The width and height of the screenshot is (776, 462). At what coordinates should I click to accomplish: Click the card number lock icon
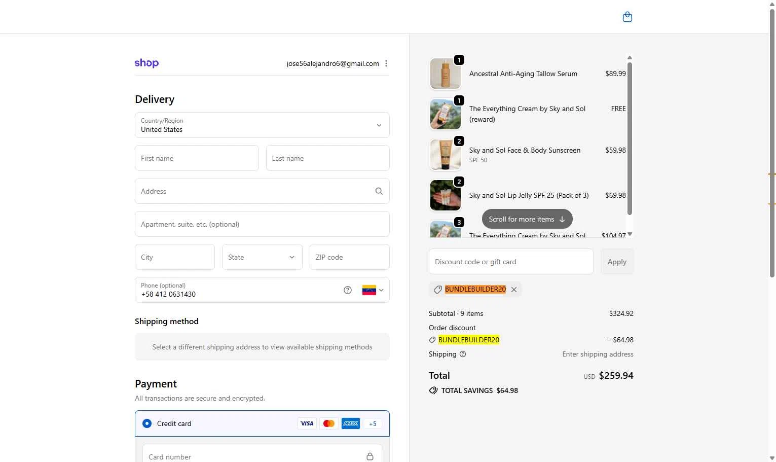[370, 456]
